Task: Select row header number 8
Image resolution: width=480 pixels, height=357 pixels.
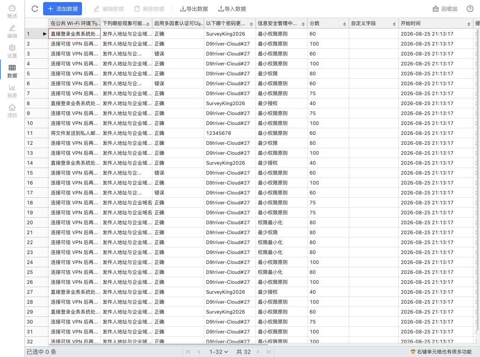Action: [36, 103]
